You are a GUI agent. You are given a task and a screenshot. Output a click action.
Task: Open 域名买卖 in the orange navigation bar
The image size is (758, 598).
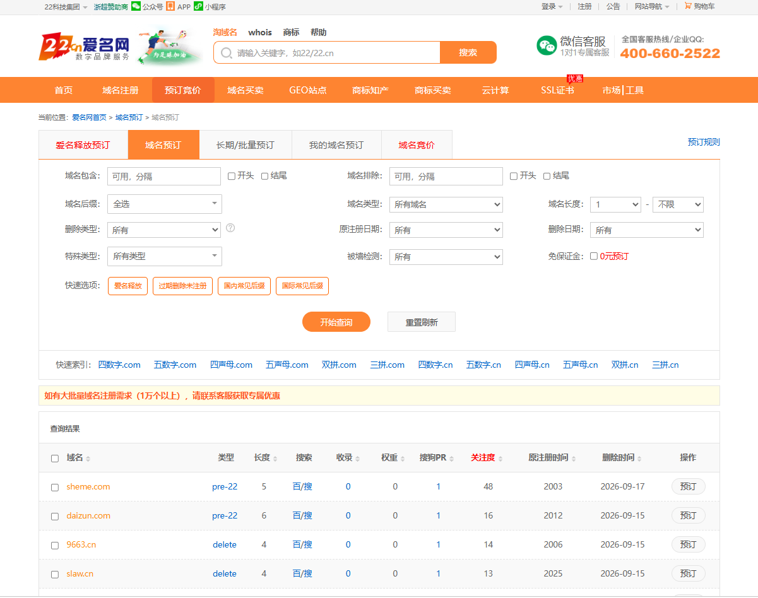coord(246,90)
